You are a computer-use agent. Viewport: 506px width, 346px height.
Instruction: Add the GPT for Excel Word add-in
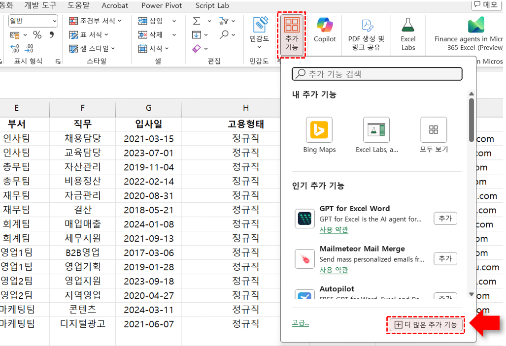[x=445, y=218]
